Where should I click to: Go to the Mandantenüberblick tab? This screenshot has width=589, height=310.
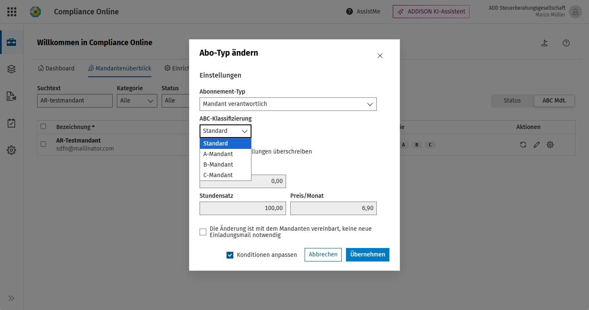click(x=120, y=68)
